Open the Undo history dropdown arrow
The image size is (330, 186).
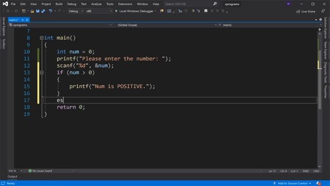55,11
